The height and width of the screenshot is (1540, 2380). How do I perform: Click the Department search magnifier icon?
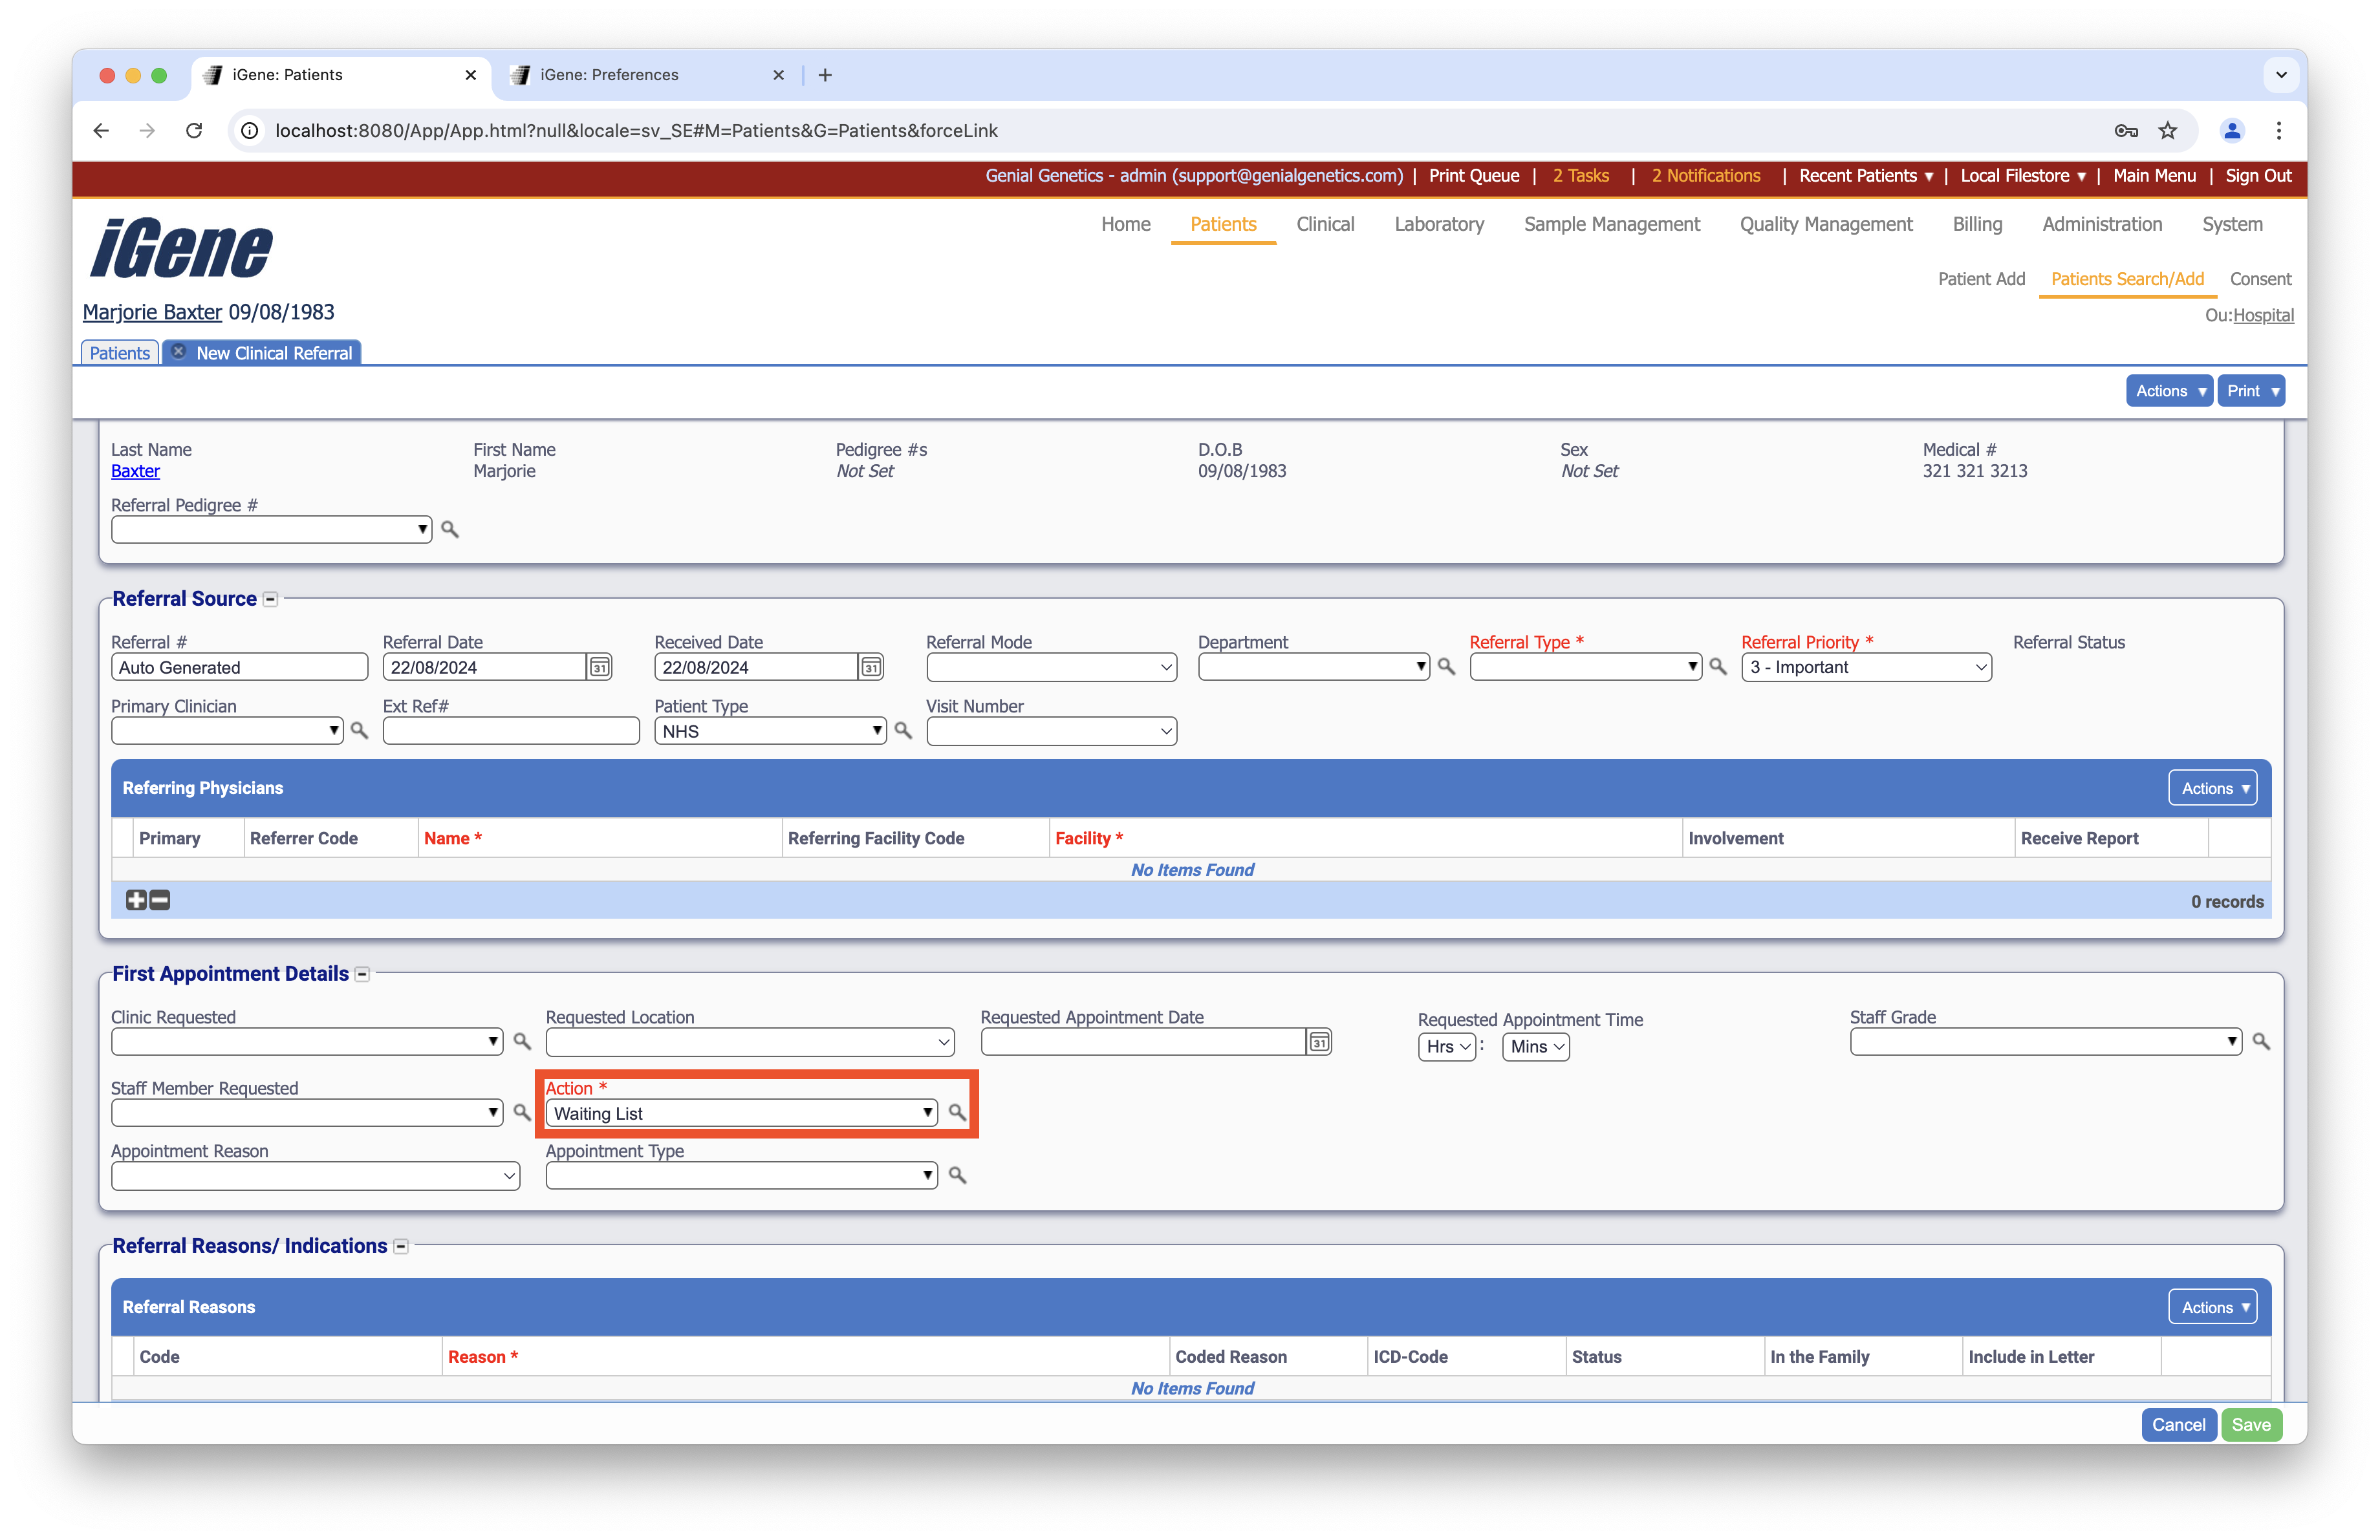(x=1446, y=667)
